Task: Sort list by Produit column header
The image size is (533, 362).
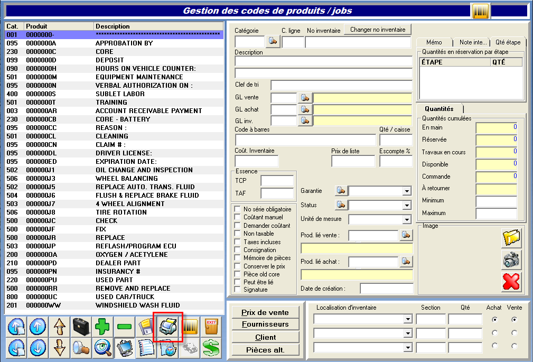Action: pos(59,26)
